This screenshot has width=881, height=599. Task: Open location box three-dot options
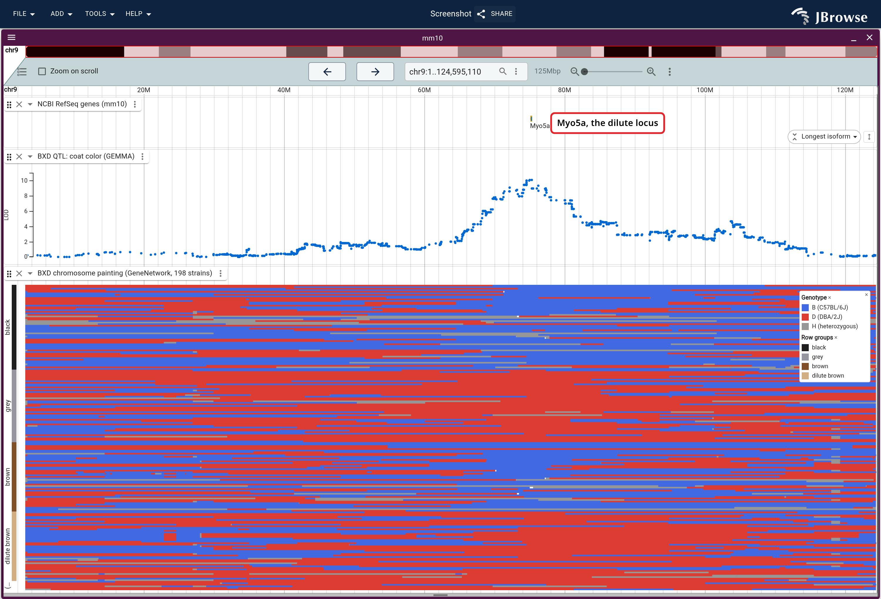coord(516,71)
